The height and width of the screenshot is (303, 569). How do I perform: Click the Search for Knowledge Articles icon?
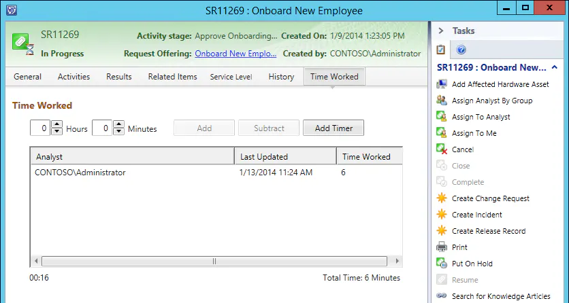click(442, 296)
